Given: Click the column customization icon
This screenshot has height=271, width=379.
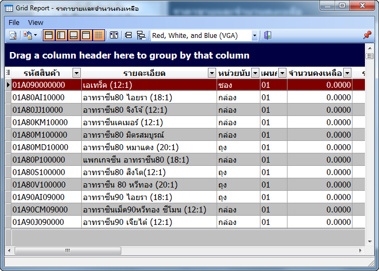Looking at the screenshot, I should [114, 35].
